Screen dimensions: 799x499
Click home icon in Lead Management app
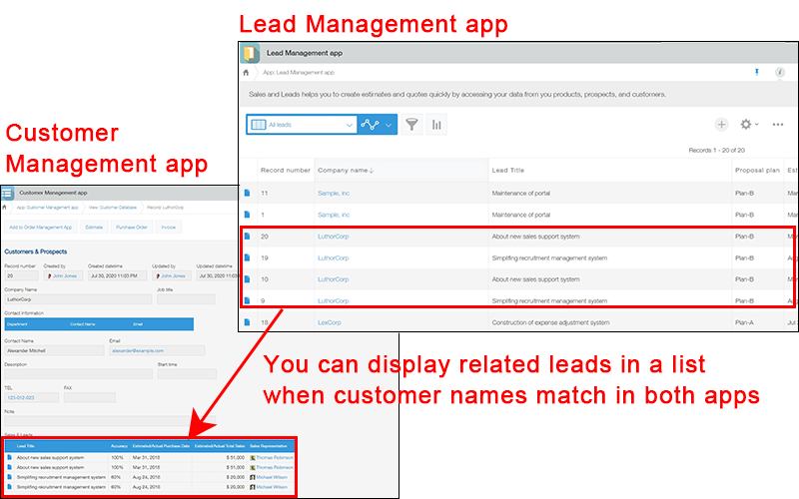point(247,73)
